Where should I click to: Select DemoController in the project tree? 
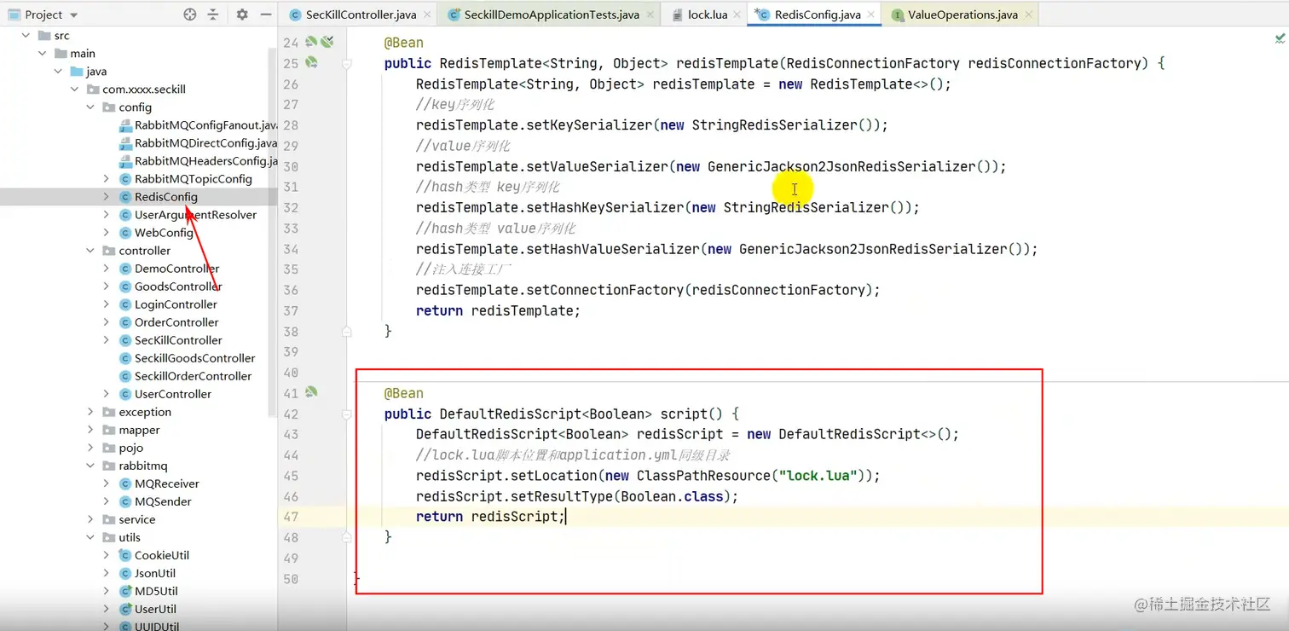tap(176, 269)
